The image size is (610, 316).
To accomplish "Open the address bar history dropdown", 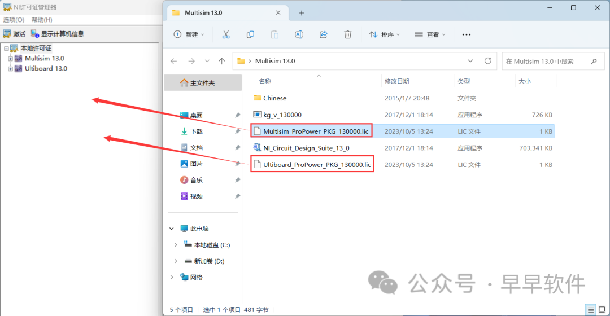I will [470, 61].
